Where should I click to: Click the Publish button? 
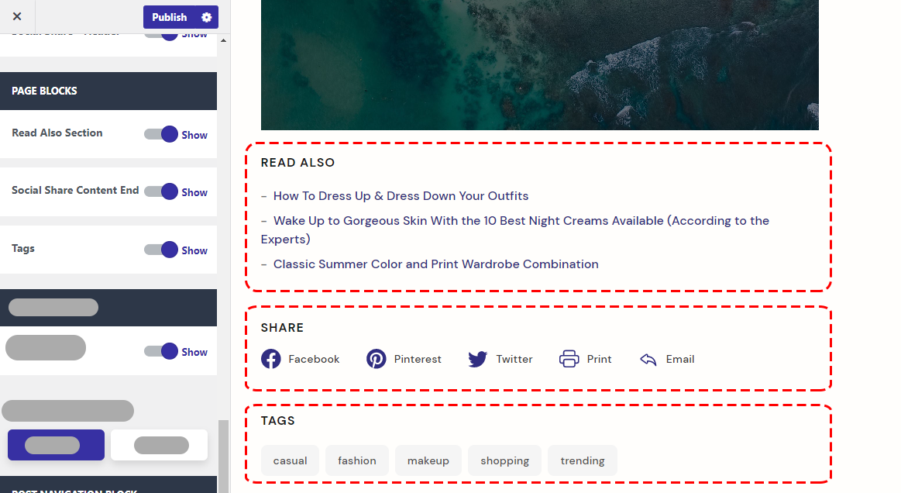pyautogui.click(x=169, y=17)
